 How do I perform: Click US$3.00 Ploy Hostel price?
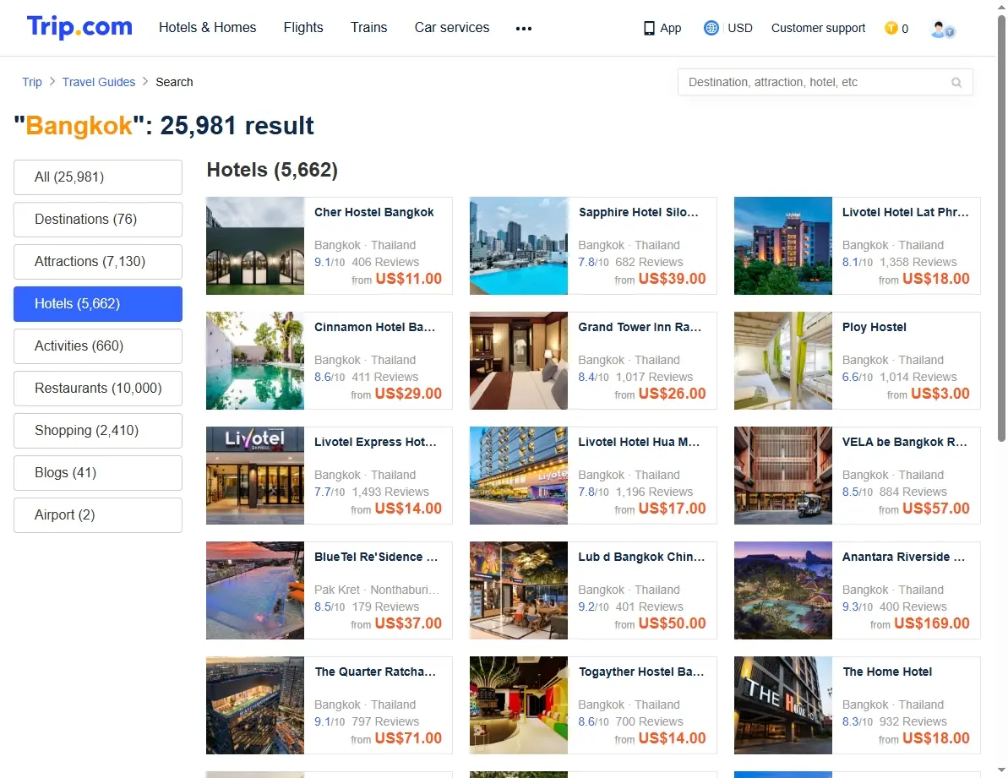[x=940, y=394]
